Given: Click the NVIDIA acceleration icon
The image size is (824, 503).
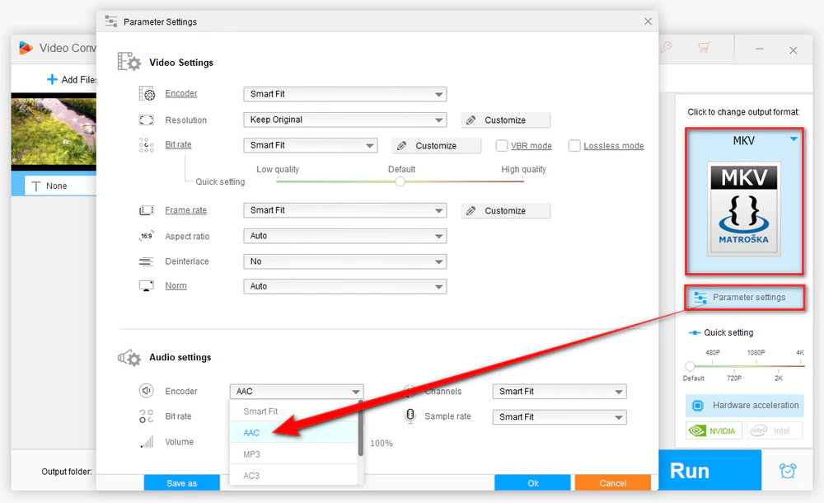Looking at the screenshot, I should (714, 430).
